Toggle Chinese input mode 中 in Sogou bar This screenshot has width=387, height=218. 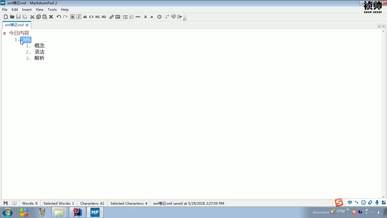pos(350,202)
